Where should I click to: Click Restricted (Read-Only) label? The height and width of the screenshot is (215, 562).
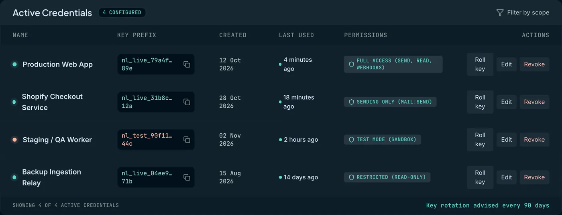coord(391,177)
